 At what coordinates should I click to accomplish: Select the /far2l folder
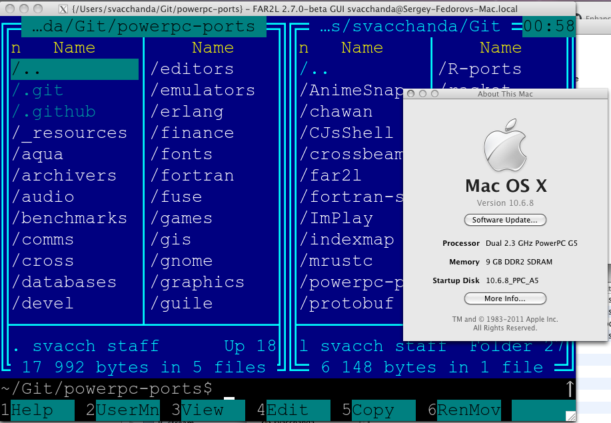tap(330, 176)
